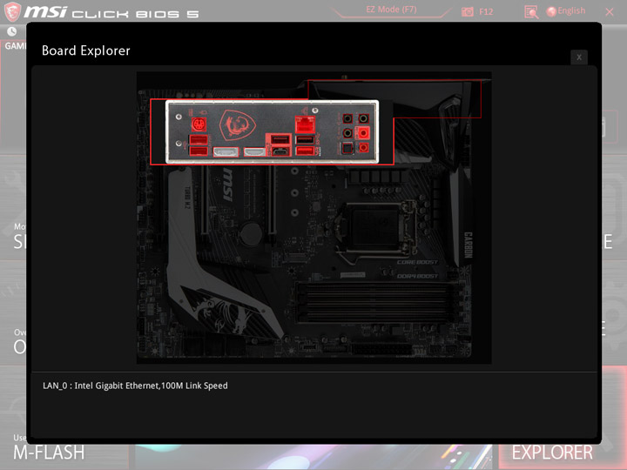Viewport: 627px width, 470px height.
Task: Click the DisplayPort connector on I/O panel
Action: (226, 151)
